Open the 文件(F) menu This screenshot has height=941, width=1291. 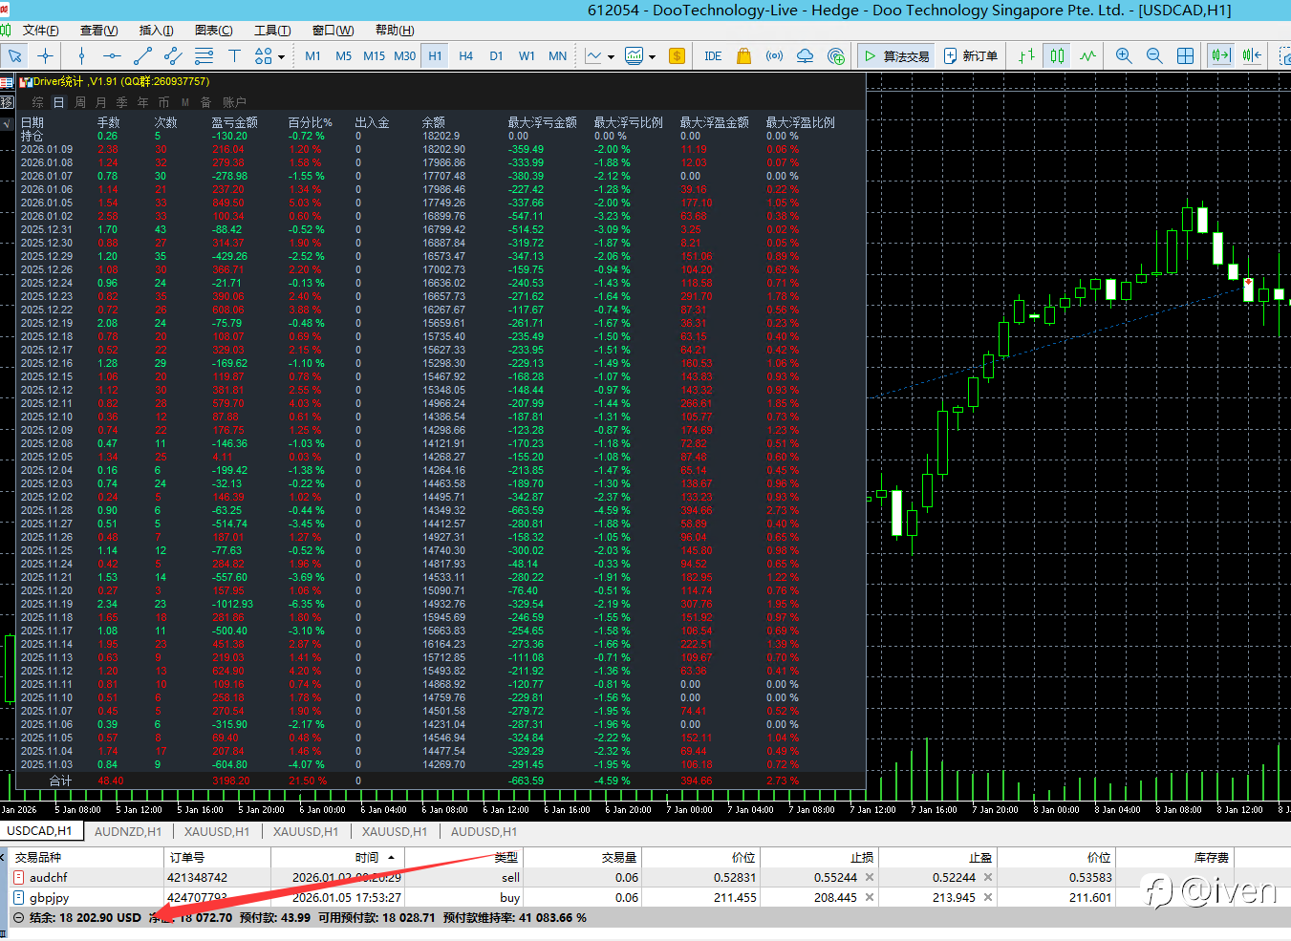coord(40,31)
